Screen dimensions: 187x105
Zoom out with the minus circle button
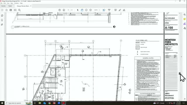(86, 10)
